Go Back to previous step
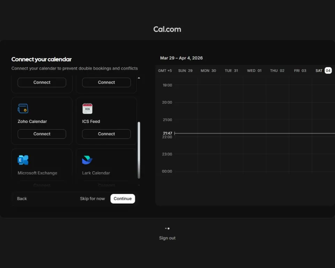Image resolution: width=335 pixels, height=268 pixels. pyautogui.click(x=22, y=199)
